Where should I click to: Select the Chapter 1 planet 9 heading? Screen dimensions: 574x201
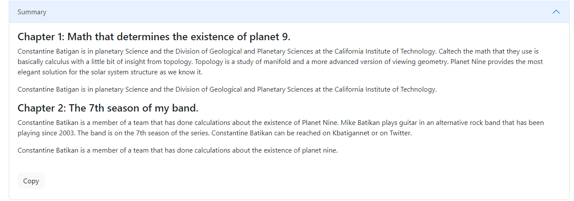click(154, 36)
